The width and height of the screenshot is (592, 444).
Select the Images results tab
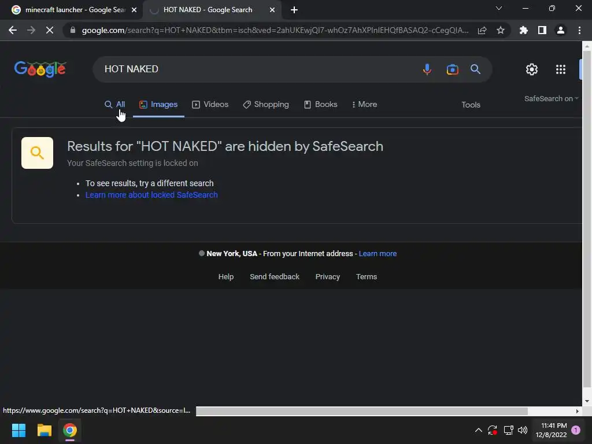(x=158, y=105)
